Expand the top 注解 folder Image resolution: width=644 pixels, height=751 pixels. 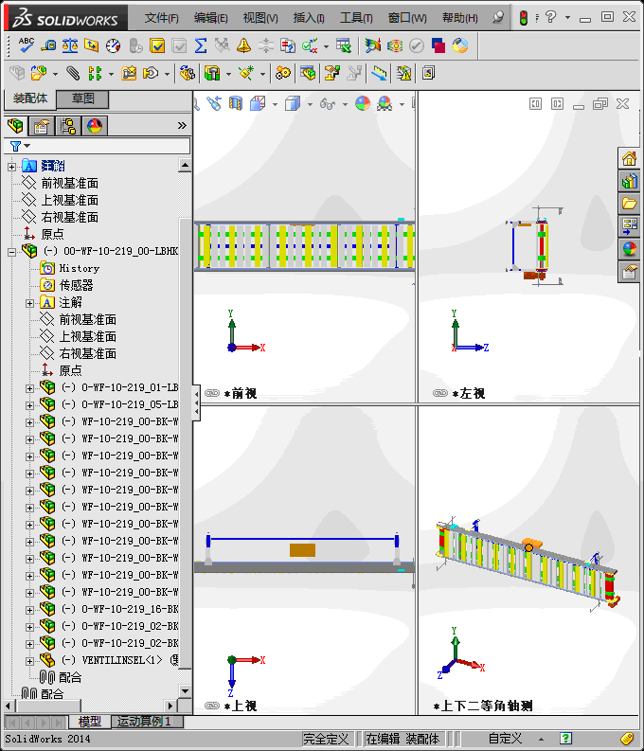pos(11,167)
